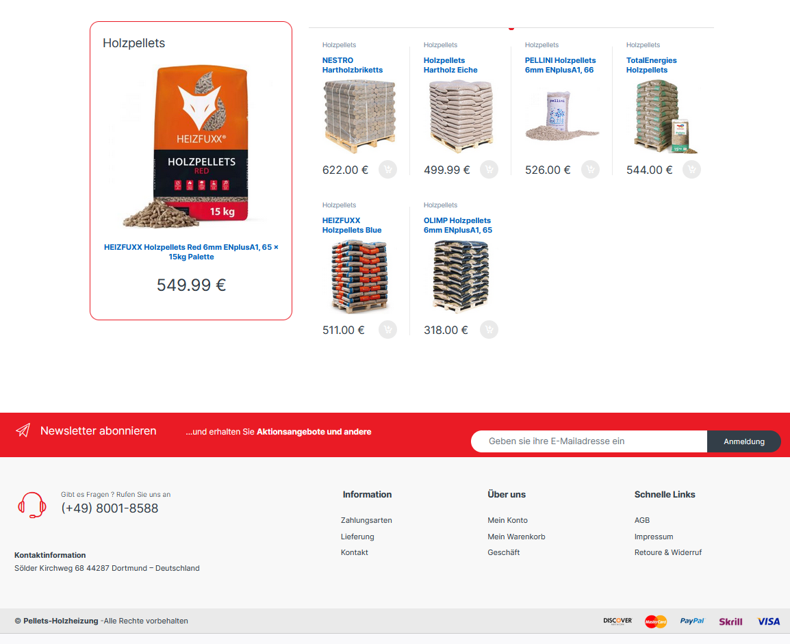Open Mein Warenkorb footer link
The image size is (790, 644).
[516, 537]
